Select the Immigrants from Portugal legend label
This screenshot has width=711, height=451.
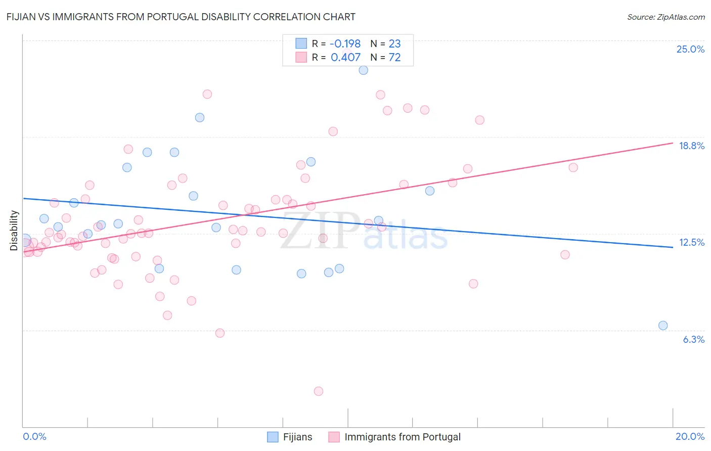tap(403, 437)
